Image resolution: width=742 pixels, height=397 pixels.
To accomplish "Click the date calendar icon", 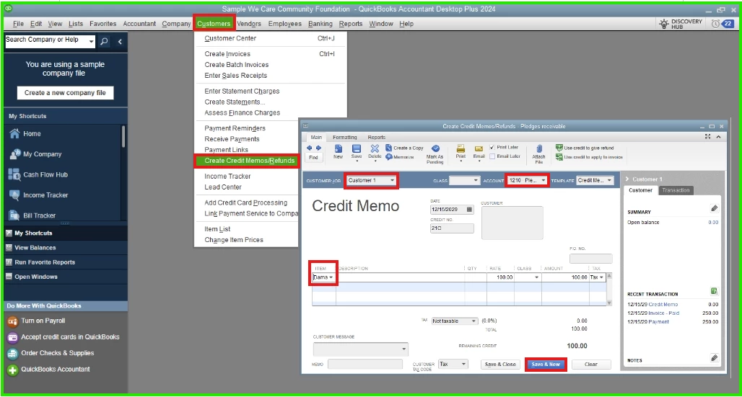I will point(469,209).
